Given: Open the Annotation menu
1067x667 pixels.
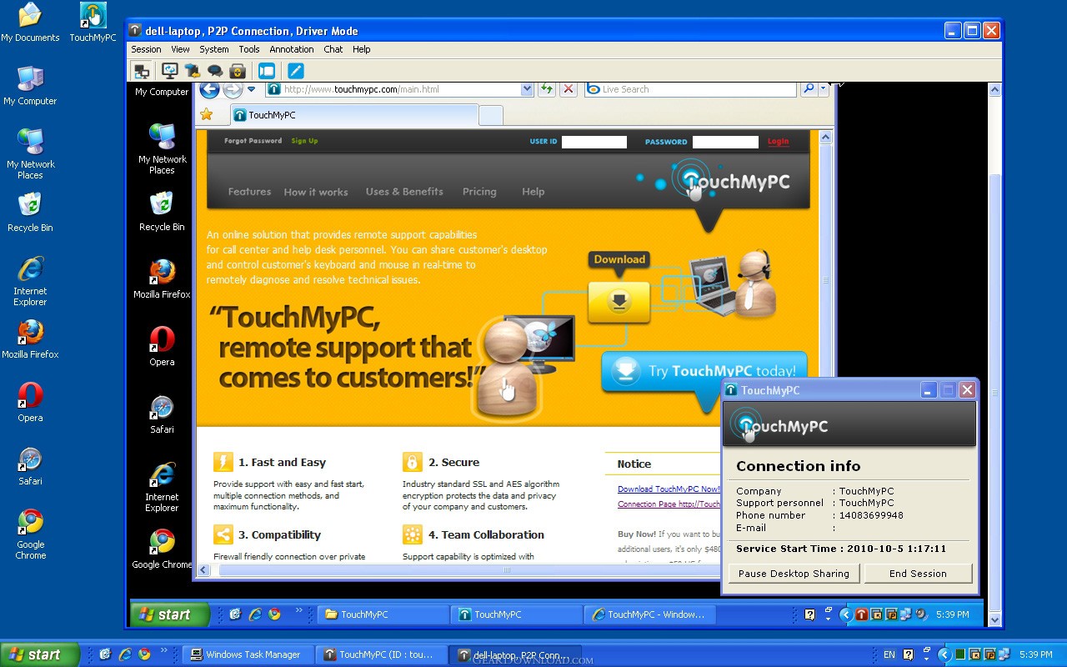Looking at the screenshot, I should (292, 49).
